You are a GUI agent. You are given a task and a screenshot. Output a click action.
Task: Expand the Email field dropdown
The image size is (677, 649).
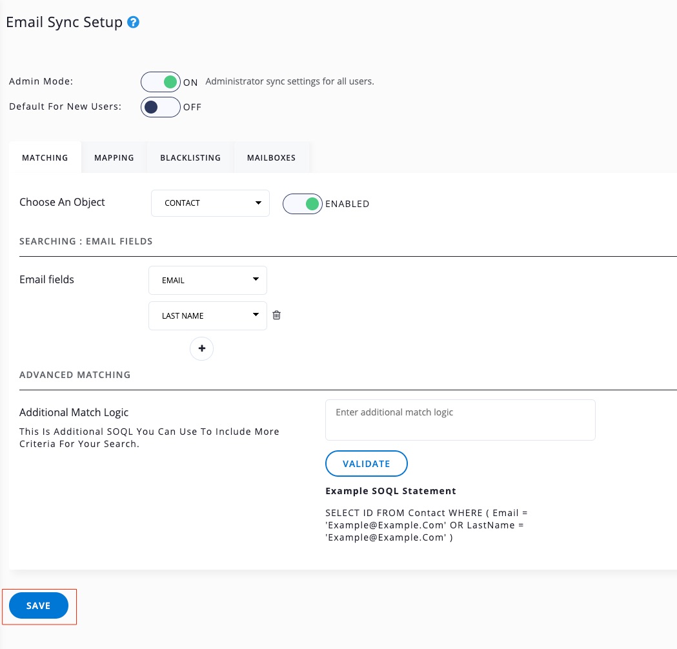click(208, 280)
